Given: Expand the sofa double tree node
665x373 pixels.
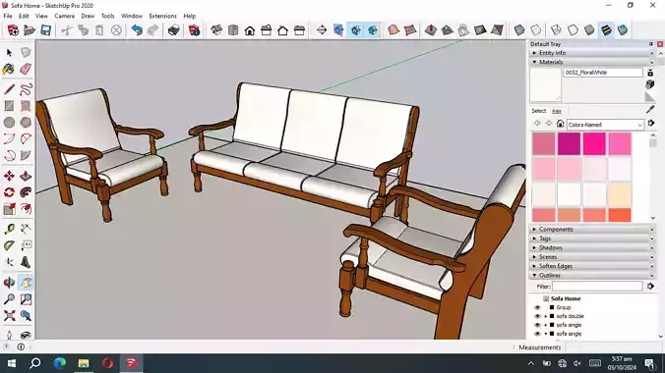Looking at the screenshot, I should pos(546,317).
